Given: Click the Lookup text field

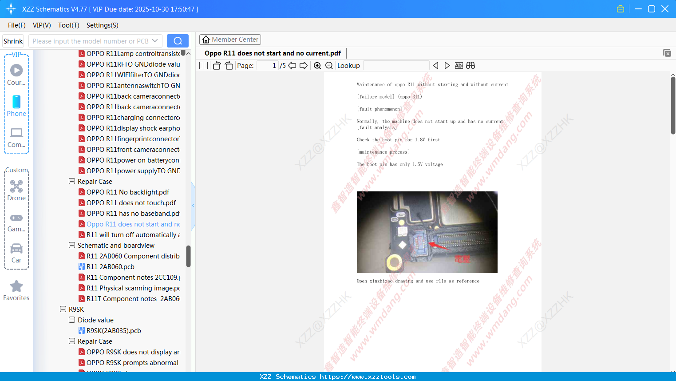Looking at the screenshot, I should point(396,66).
